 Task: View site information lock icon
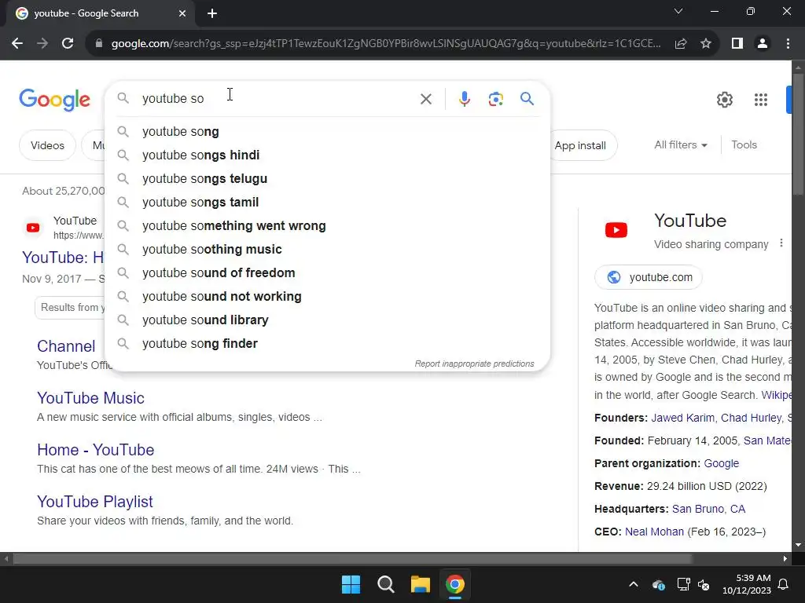[x=99, y=44]
